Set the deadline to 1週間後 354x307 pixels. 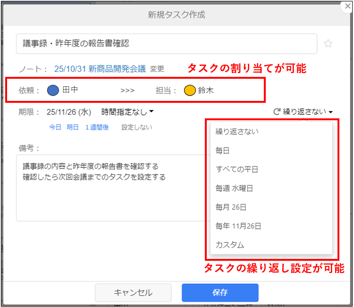pyautogui.click(x=97, y=127)
